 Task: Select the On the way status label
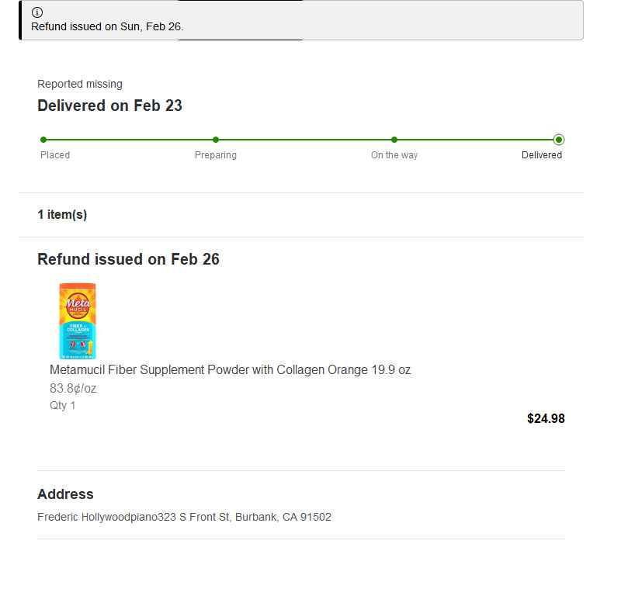click(x=394, y=155)
